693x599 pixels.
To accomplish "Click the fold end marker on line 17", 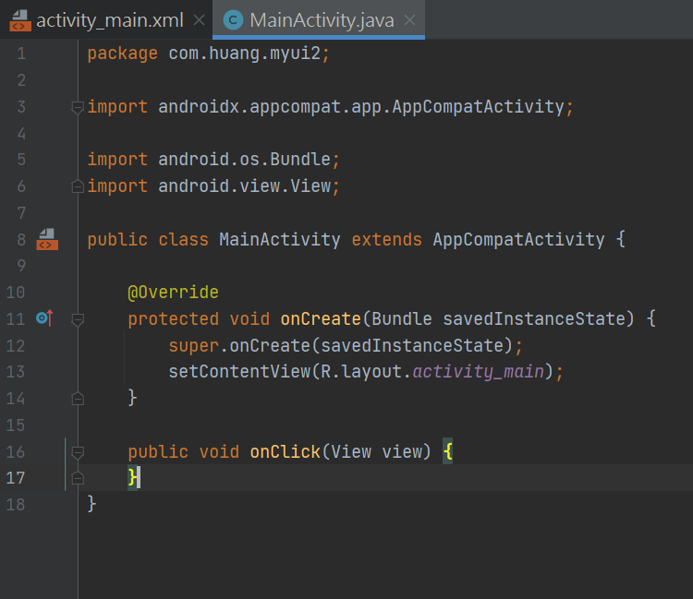I will pyautogui.click(x=78, y=478).
